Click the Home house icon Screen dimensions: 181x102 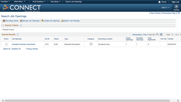click(x=160, y=2)
